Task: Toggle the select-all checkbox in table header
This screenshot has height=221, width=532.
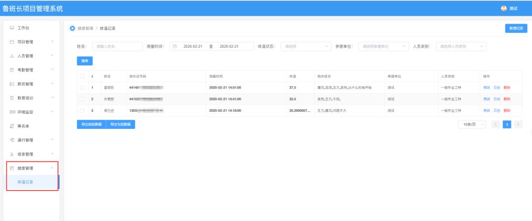Action: 82,76
